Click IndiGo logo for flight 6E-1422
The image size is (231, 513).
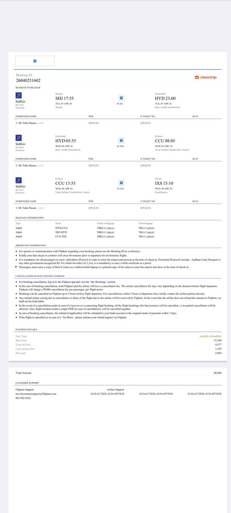[18, 95]
